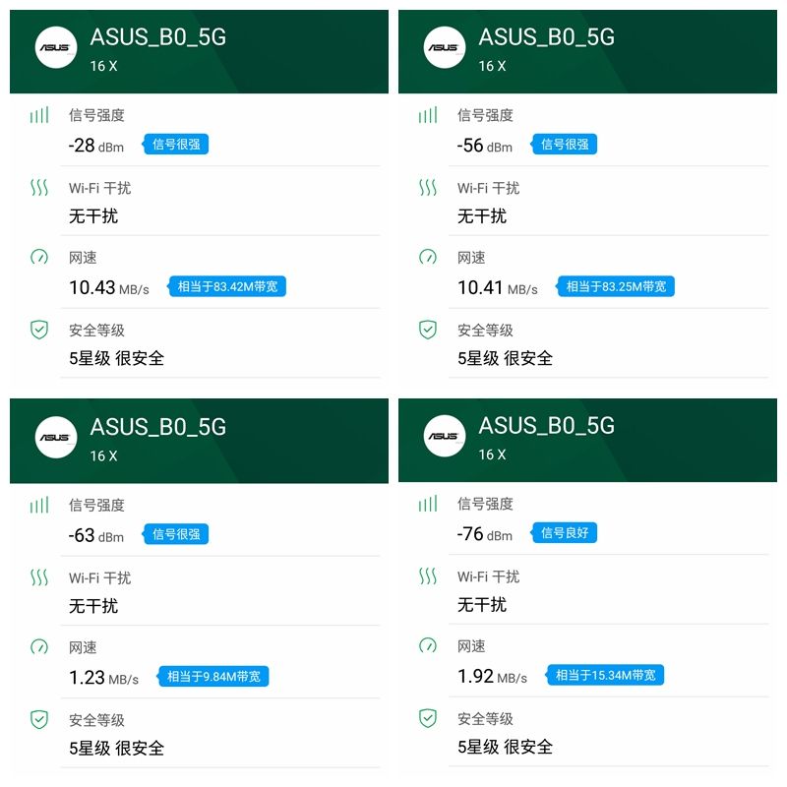Select the 10.41 MB/s speed value

pyautogui.click(x=498, y=287)
